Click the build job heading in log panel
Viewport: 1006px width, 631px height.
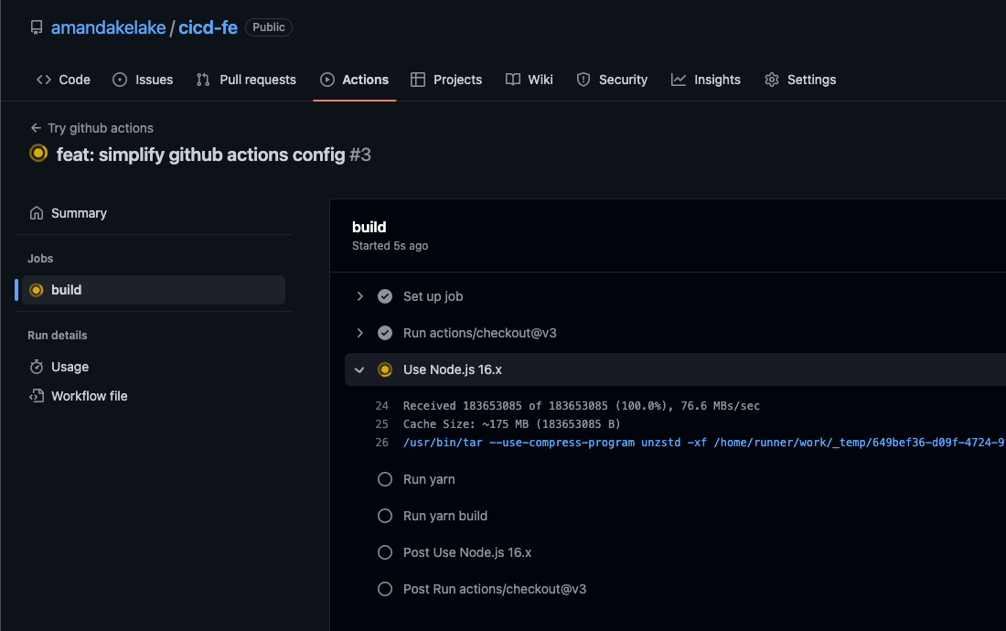369,227
